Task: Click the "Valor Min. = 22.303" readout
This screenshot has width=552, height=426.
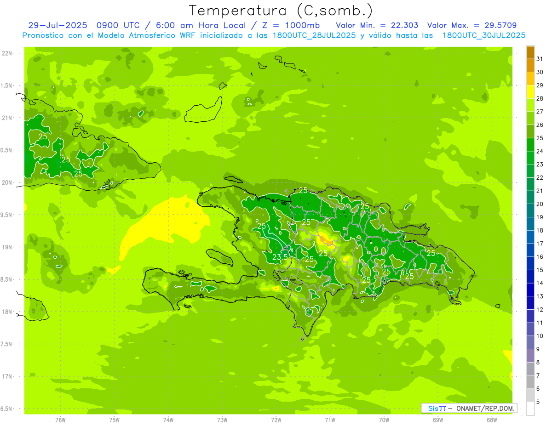Action: pos(377,25)
